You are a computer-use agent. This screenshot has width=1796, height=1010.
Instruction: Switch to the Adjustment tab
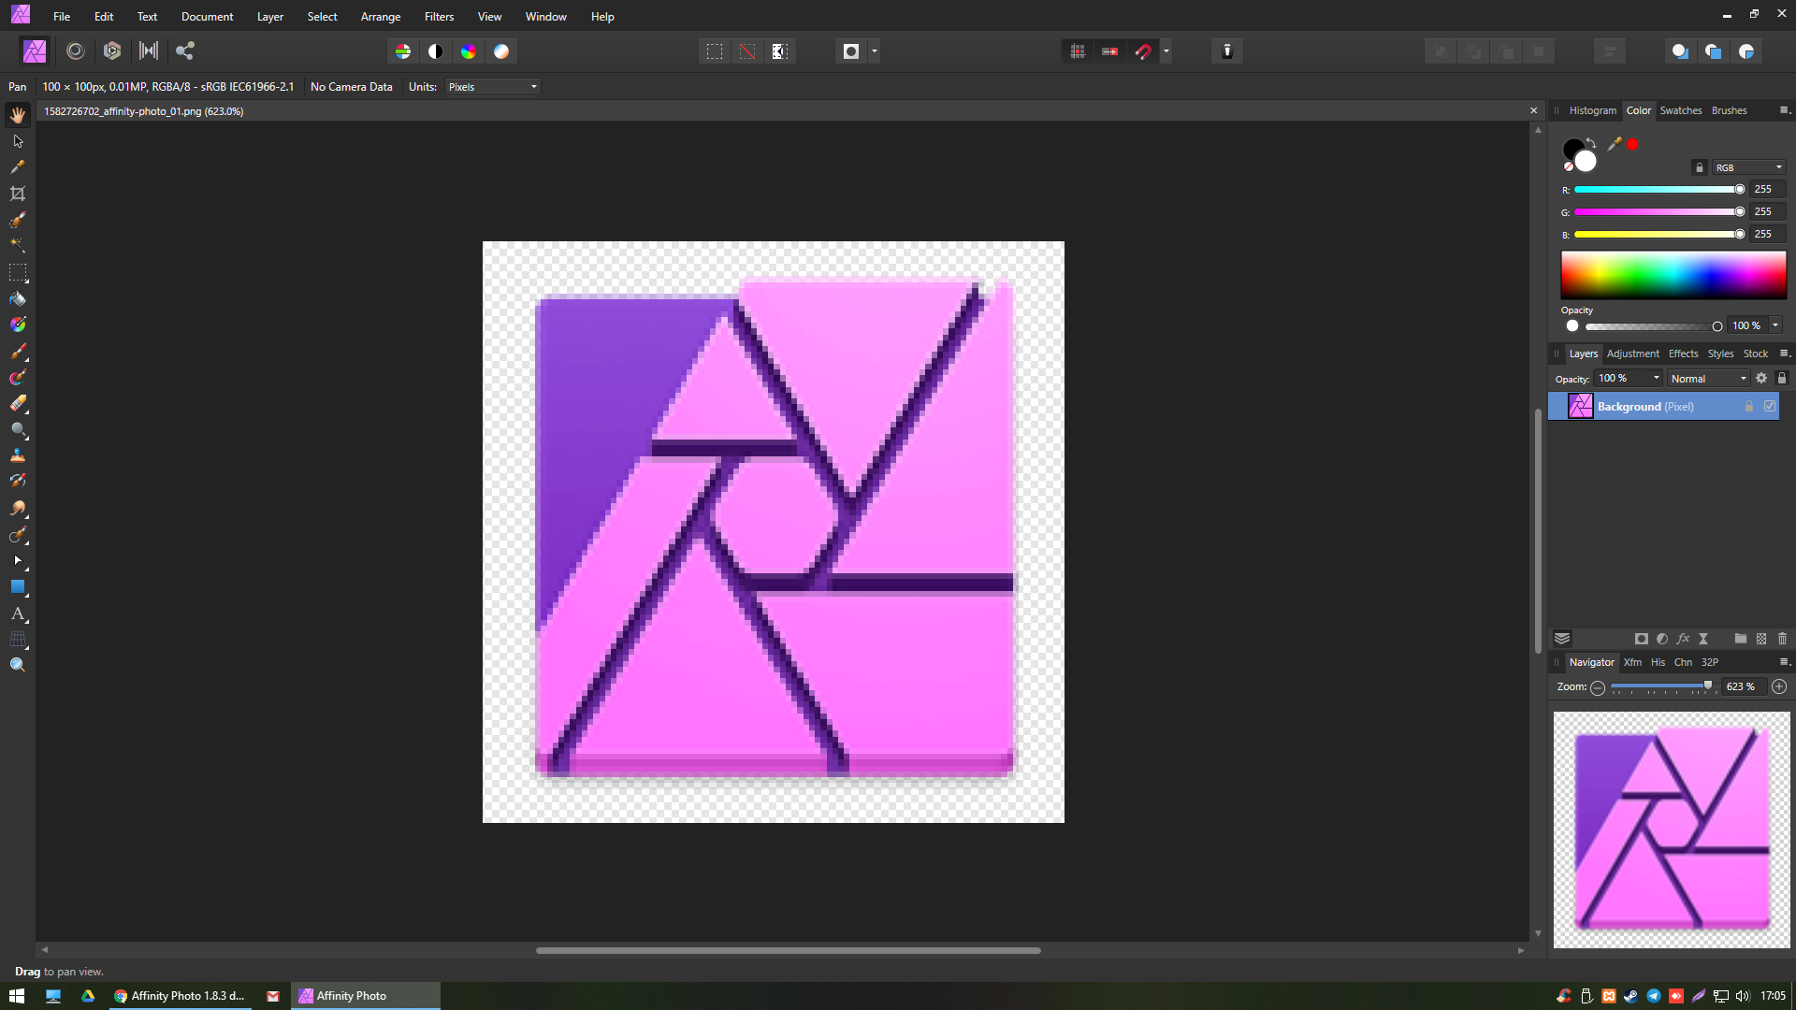click(1632, 353)
